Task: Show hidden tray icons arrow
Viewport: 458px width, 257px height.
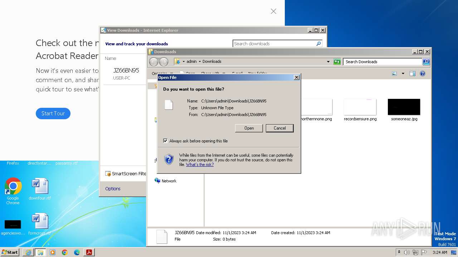Action: click(399, 252)
